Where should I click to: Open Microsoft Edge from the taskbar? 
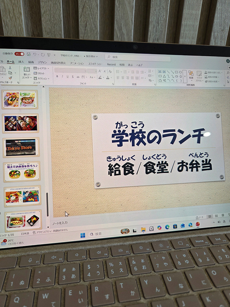tap(167, 227)
